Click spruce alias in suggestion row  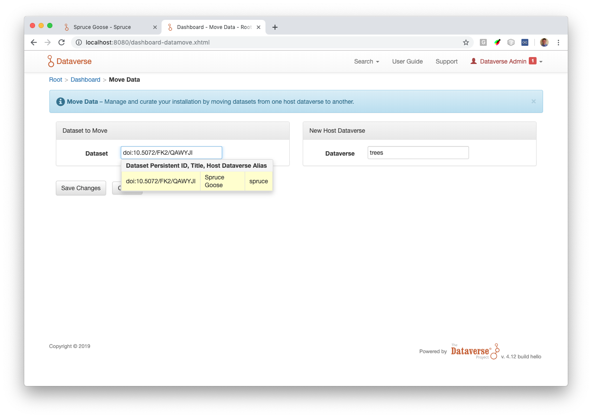(259, 181)
